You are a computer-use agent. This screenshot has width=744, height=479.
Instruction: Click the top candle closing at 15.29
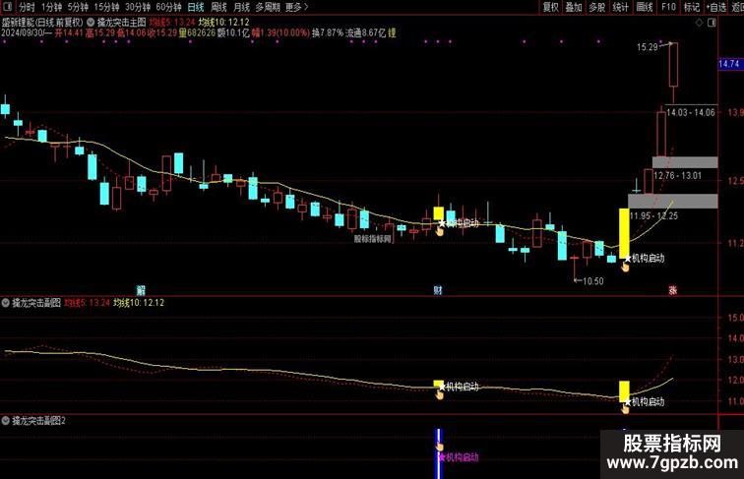[673, 65]
